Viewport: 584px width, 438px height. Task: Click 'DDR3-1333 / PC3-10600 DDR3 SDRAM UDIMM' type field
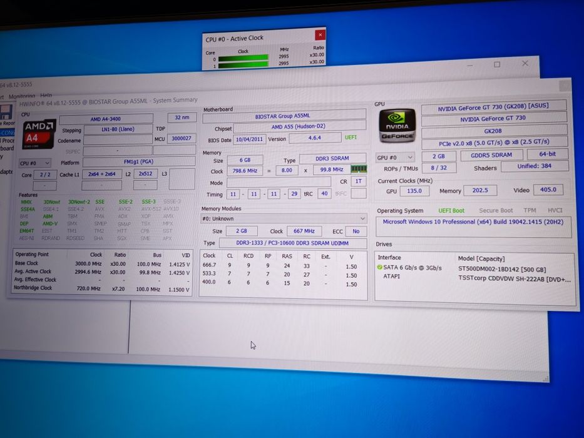click(293, 243)
